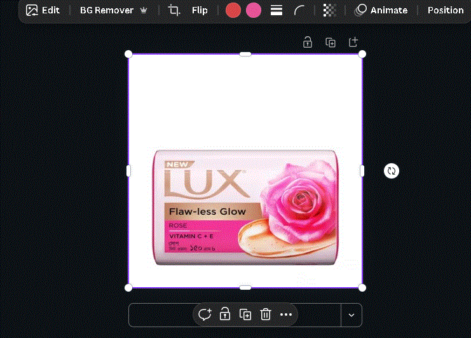
Task: Open the Flip menu
Action: point(200,10)
